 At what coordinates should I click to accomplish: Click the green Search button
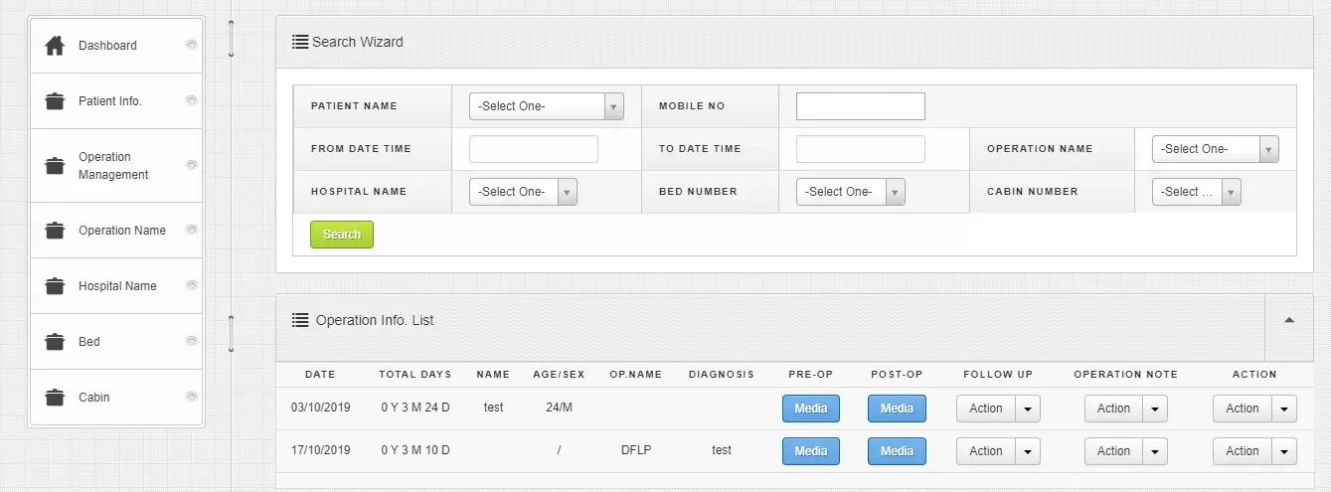coord(342,235)
